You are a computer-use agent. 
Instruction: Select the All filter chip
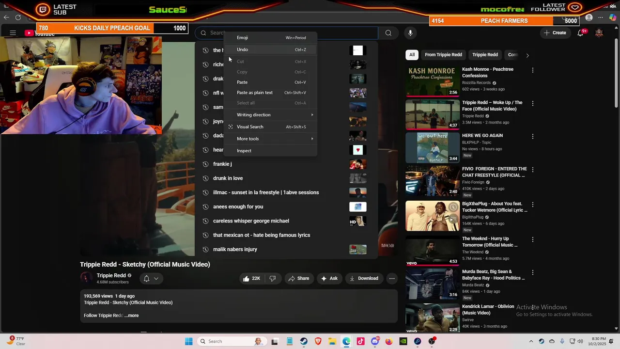click(412, 55)
